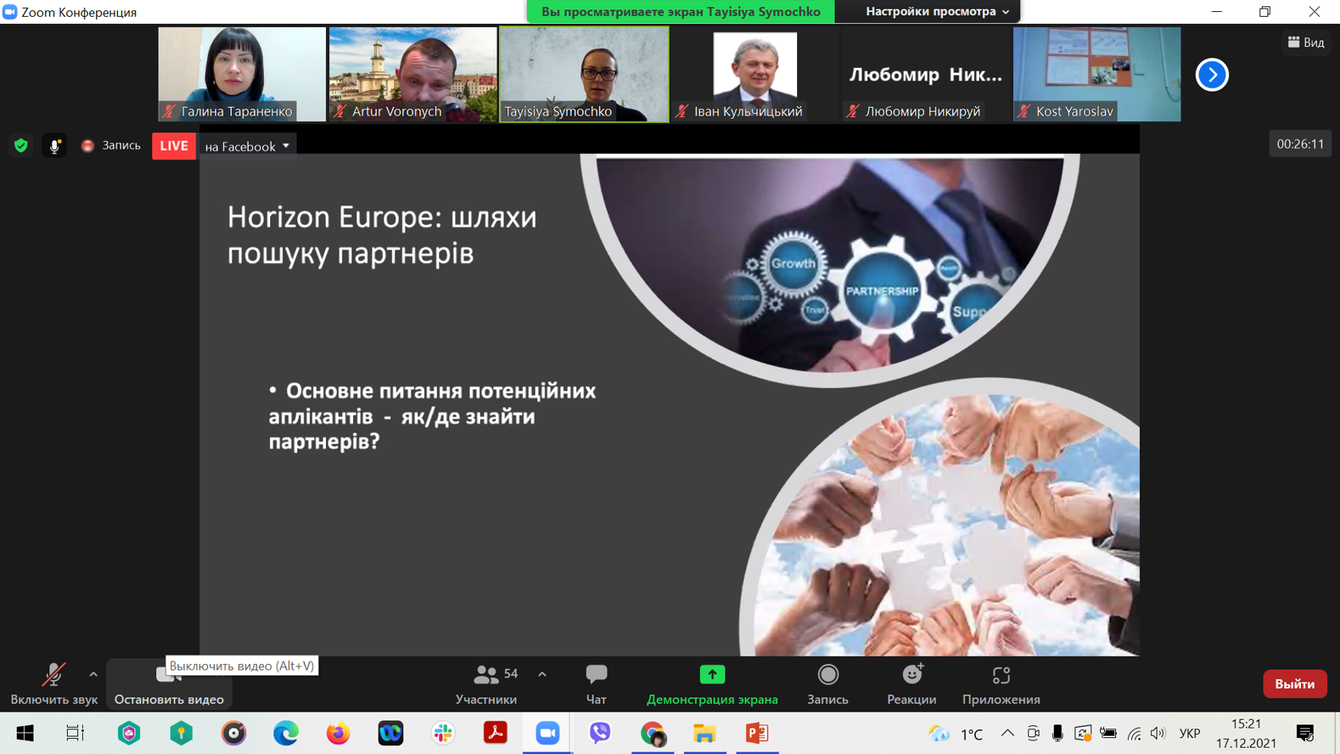Launch Firefox from the taskbar
1340x754 pixels.
point(338,733)
